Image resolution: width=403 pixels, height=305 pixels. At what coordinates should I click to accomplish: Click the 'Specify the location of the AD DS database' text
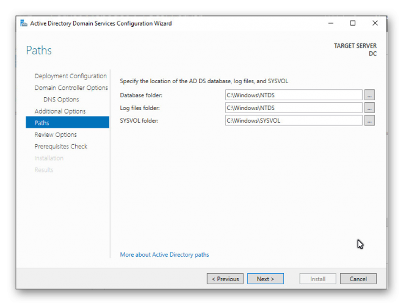(204, 81)
